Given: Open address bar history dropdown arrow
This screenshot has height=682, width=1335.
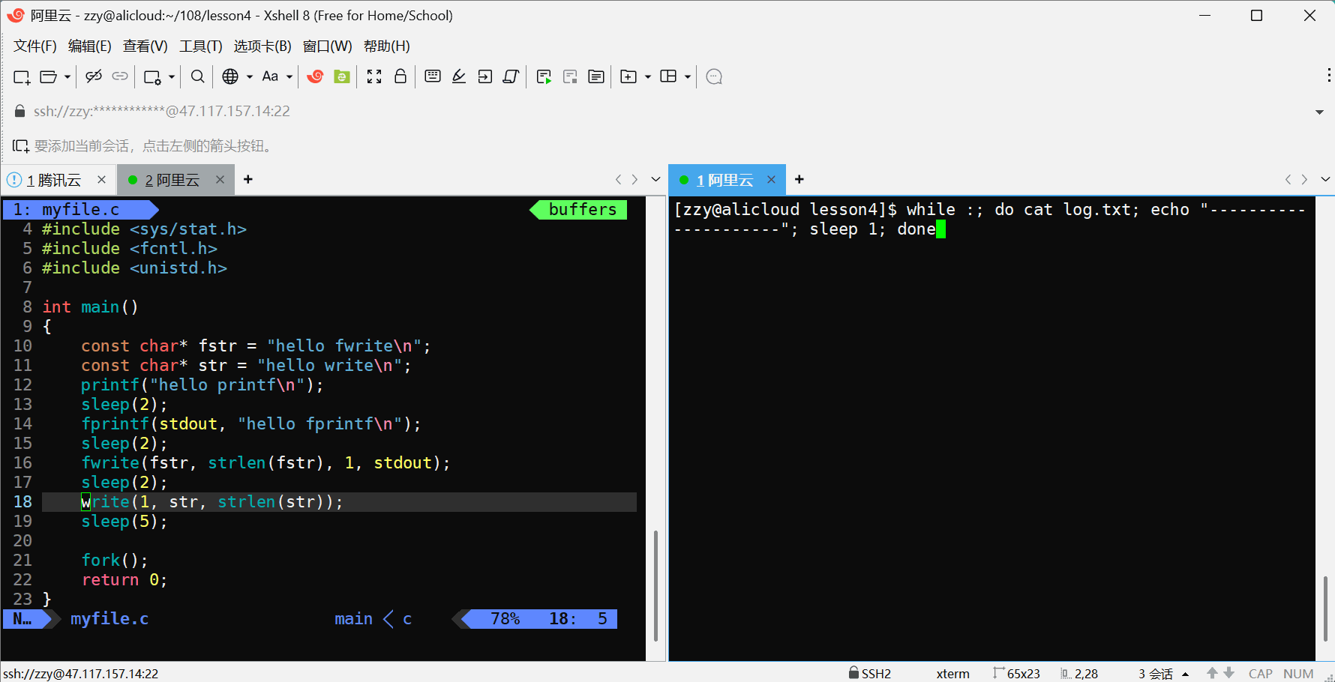Looking at the screenshot, I should [1319, 112].
